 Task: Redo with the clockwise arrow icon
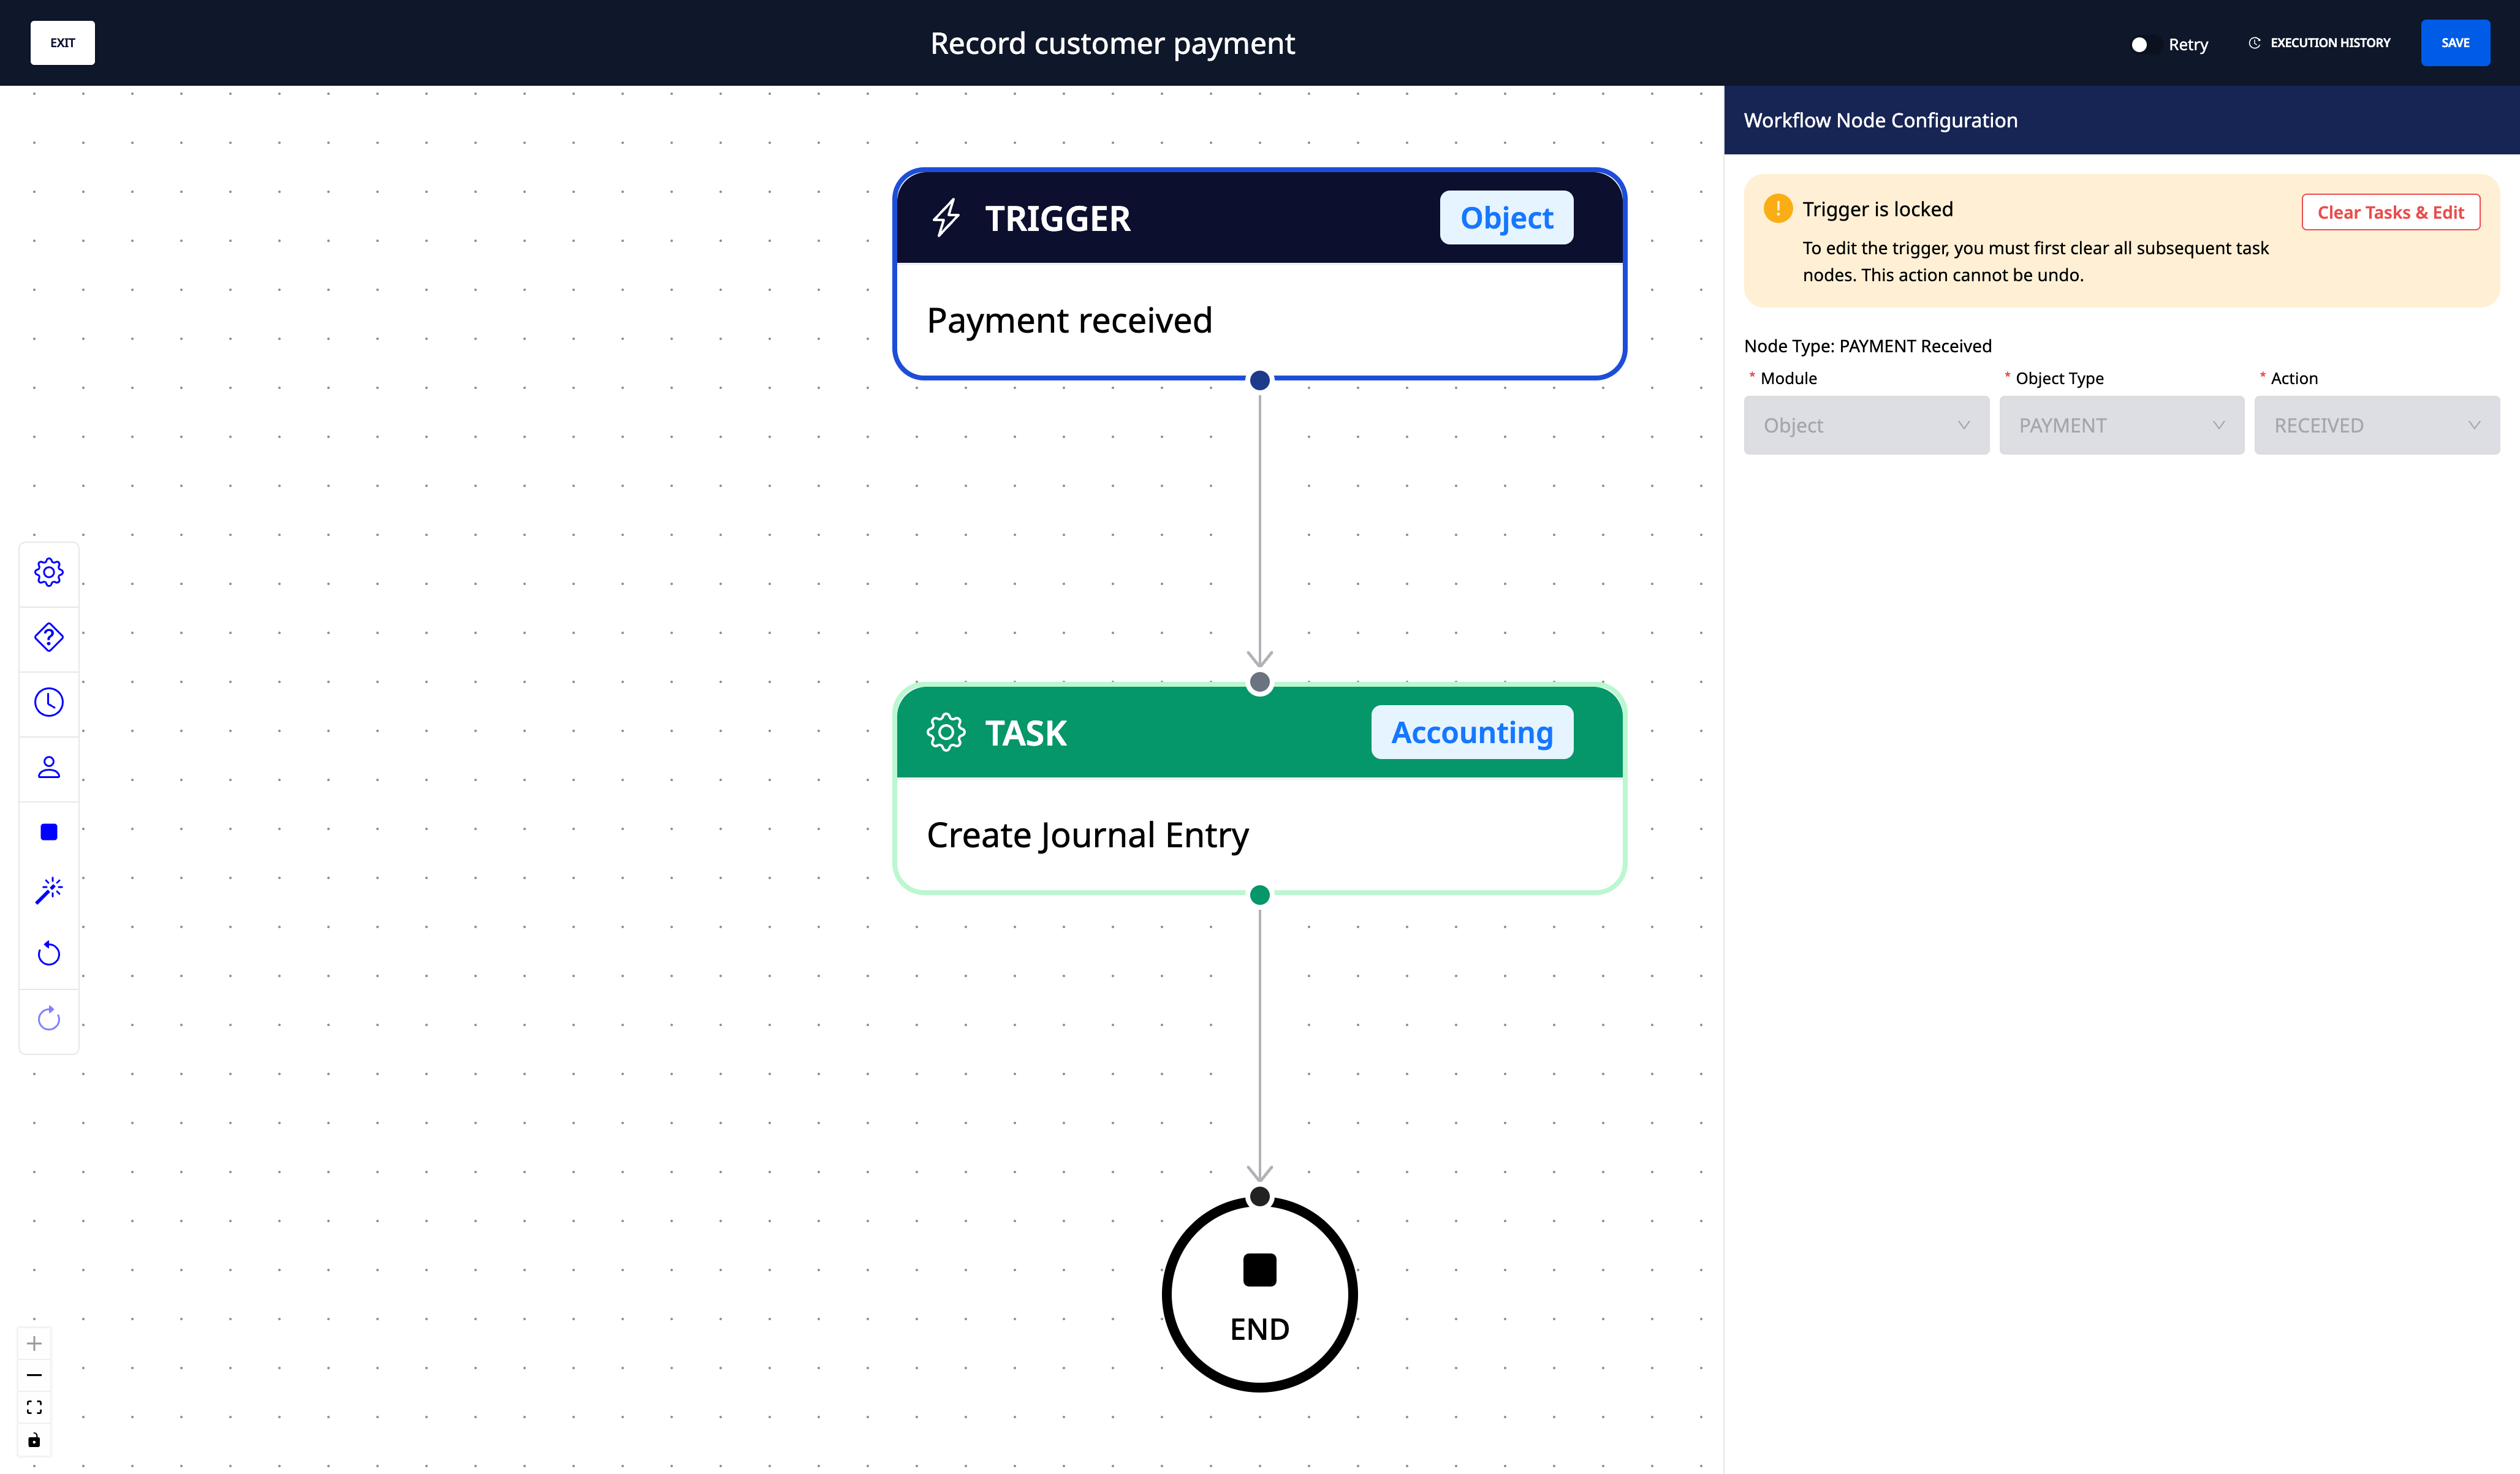tap(49, 1019)
